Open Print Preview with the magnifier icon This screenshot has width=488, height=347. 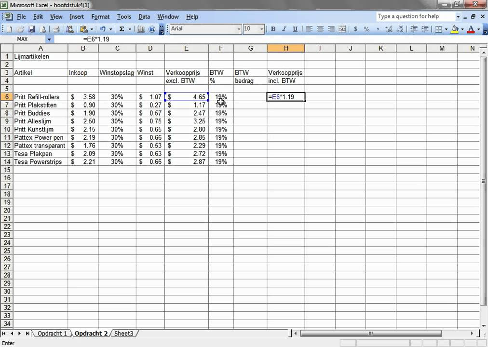(x=70, y=29)
